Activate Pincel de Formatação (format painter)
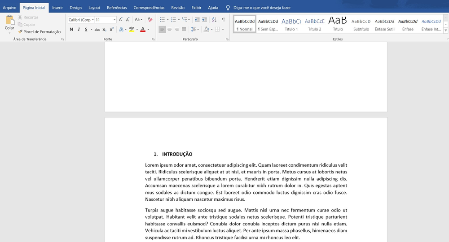The width and height of the screenshot is (449, 242). point(40,32)
